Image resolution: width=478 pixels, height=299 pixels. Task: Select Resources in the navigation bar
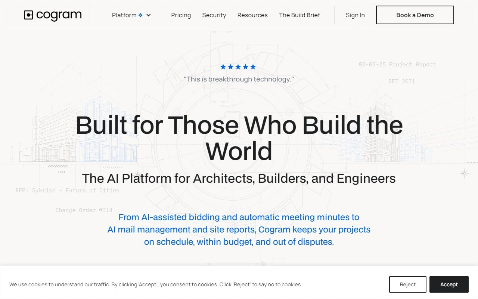click(252, 15)
